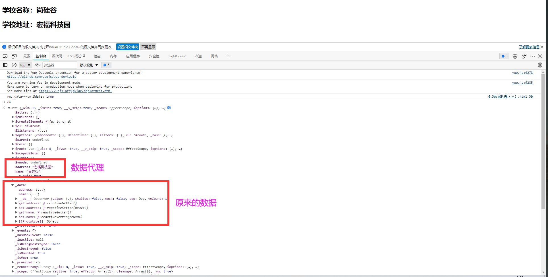Switch to the 网络 tab

pos(215,56)
